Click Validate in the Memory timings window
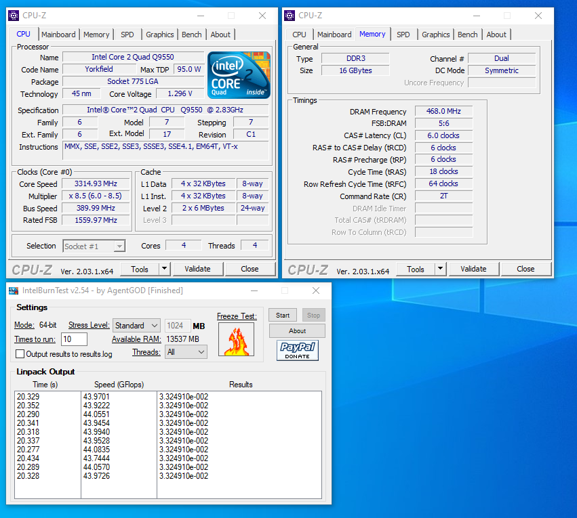This screenshot has width=577, height=518. pyautogui.click(x=473, y=269)
